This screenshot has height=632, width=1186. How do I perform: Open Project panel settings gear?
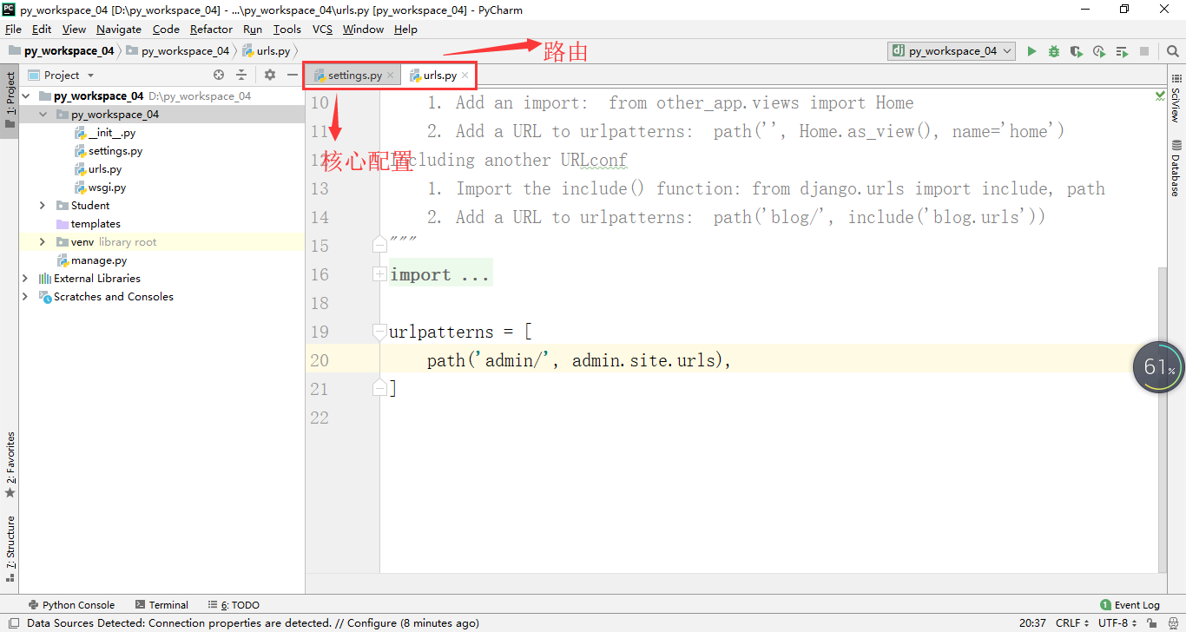[270, 76]
